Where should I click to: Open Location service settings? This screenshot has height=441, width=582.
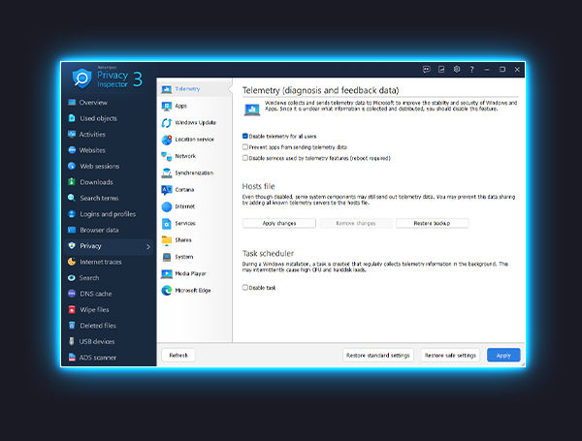point(192,140)
